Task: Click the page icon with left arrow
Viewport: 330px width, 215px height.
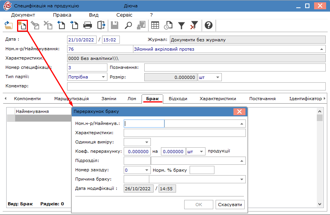Action: [x=61, y=26]
